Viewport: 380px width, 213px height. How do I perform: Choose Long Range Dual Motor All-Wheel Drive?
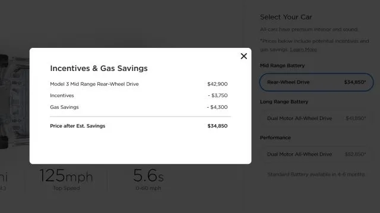click(316, 118)
